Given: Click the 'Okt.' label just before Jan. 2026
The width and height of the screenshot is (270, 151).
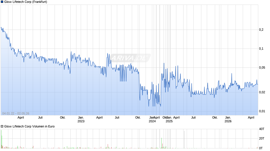Looking at the screenshot, I should [x=215, y=118].
